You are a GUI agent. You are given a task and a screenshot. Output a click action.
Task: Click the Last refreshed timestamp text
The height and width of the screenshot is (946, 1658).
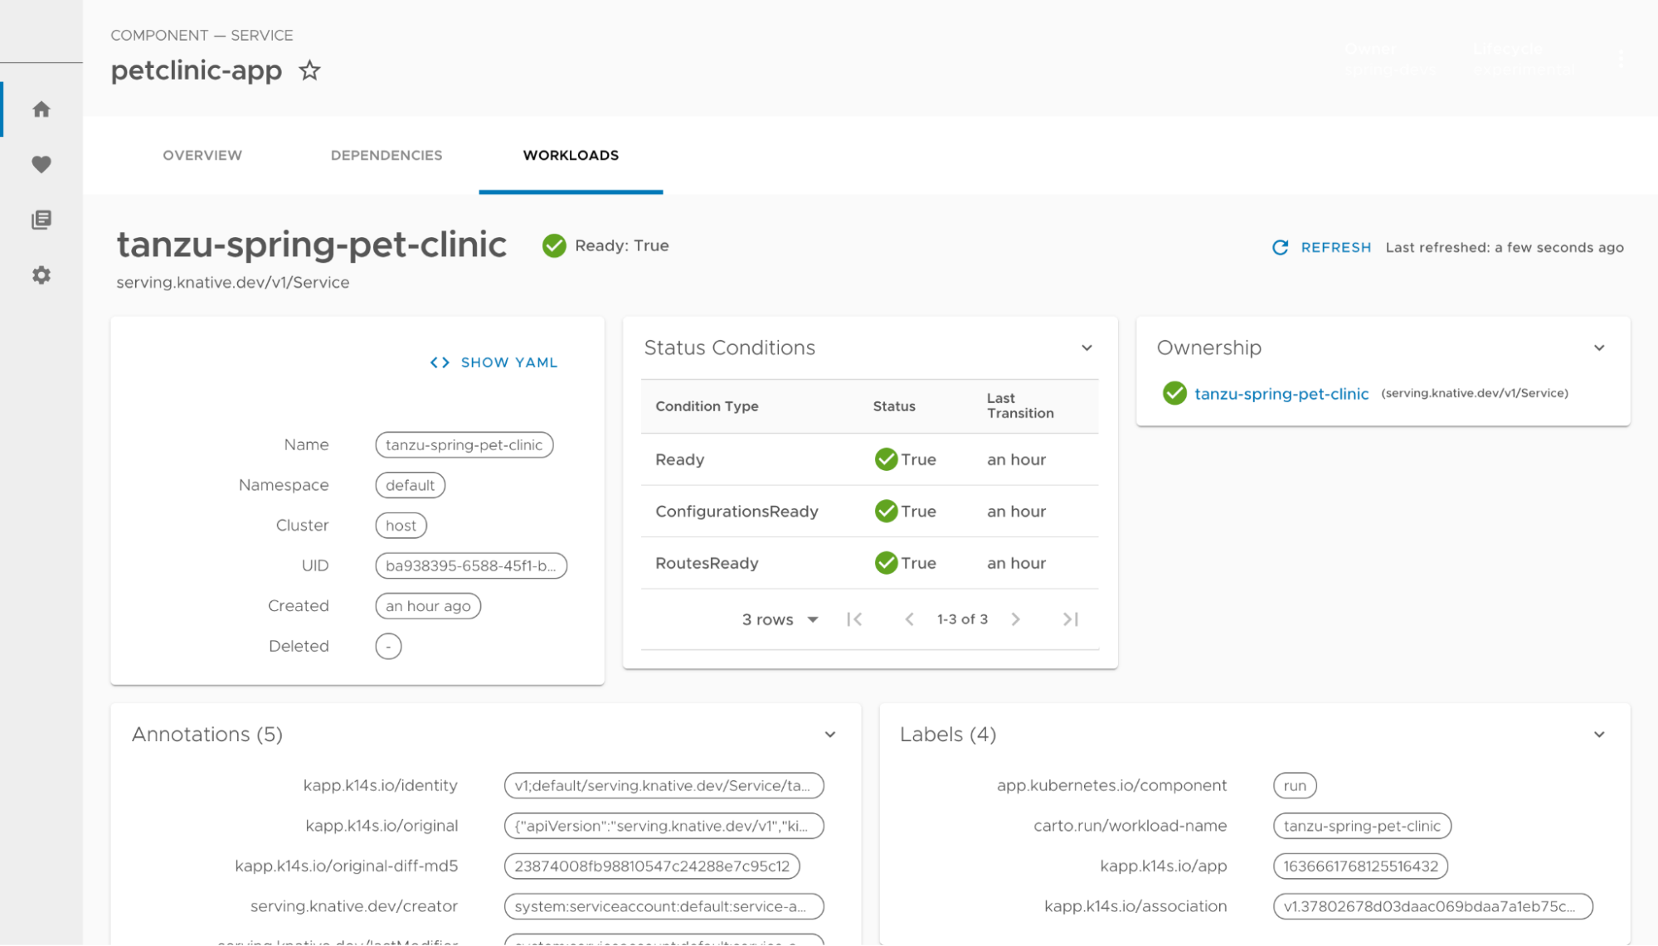click(1505, 247)
